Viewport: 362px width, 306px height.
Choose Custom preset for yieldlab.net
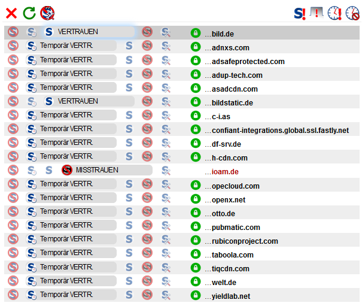pyautogui.click(x=166, y=295)
